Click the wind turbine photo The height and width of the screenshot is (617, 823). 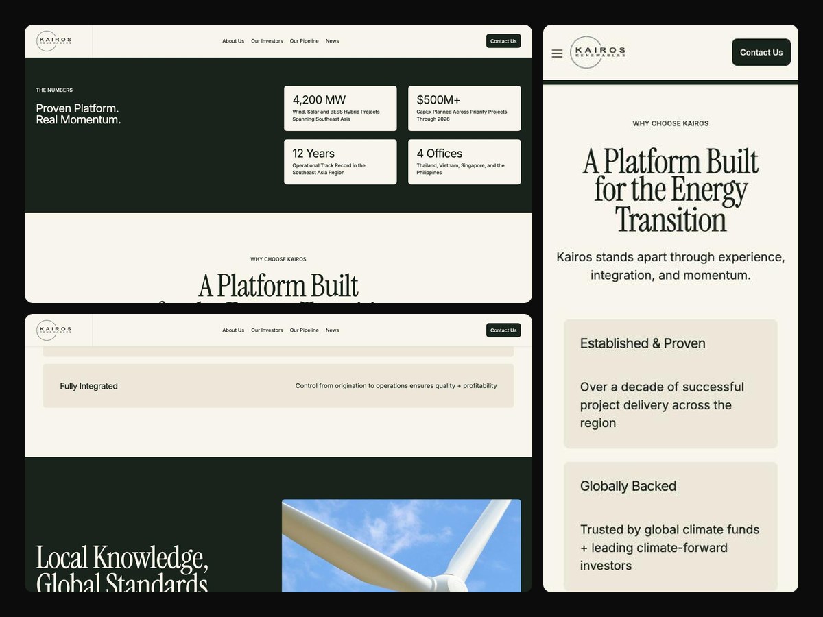tap(401, 546)
